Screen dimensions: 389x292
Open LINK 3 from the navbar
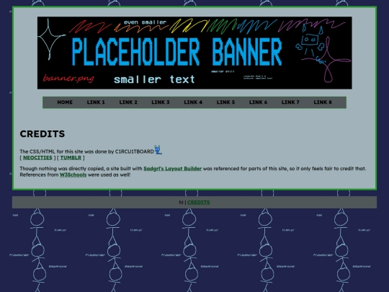[x=161, y=102]
